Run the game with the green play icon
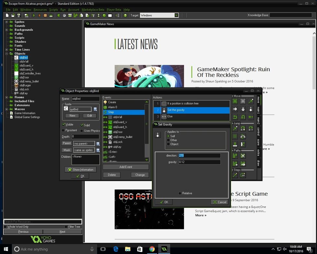 (x=34, y=15)
